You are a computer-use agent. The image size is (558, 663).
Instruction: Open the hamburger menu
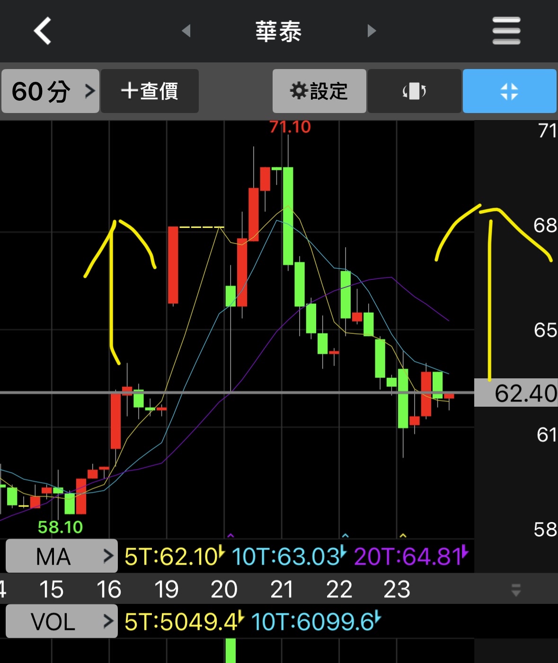pos(506,31)
